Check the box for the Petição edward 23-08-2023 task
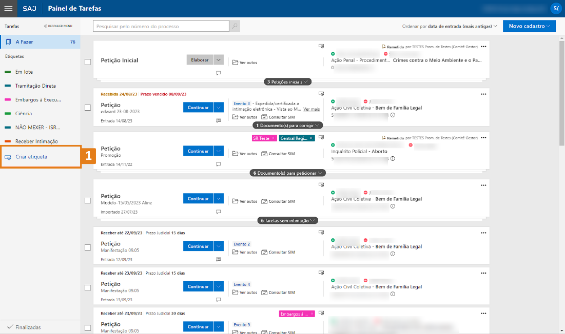The height and width of the screenshot is (334, 565). coord(88,108)
